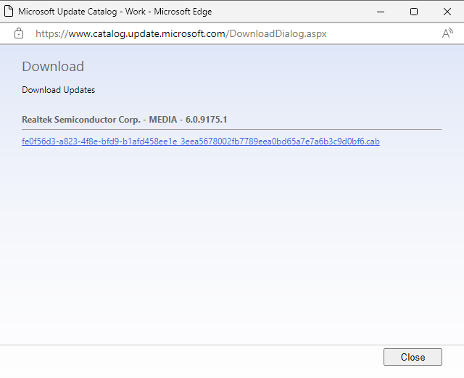Viewport: 464px width, 378px height.
Task: Minimize the Edge popup window
Action: [381, 12]
